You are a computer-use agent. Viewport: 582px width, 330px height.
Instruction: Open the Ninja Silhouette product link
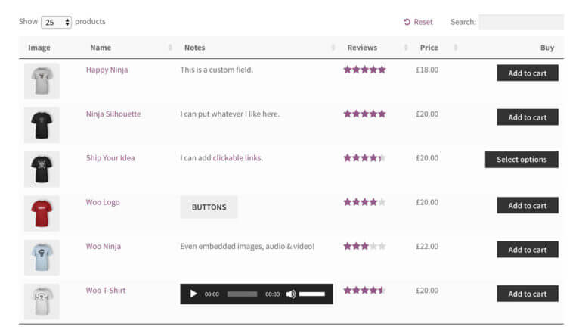click(113, 114)
